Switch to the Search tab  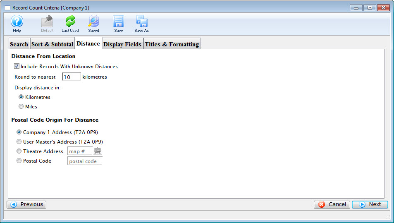pos(19,44)
